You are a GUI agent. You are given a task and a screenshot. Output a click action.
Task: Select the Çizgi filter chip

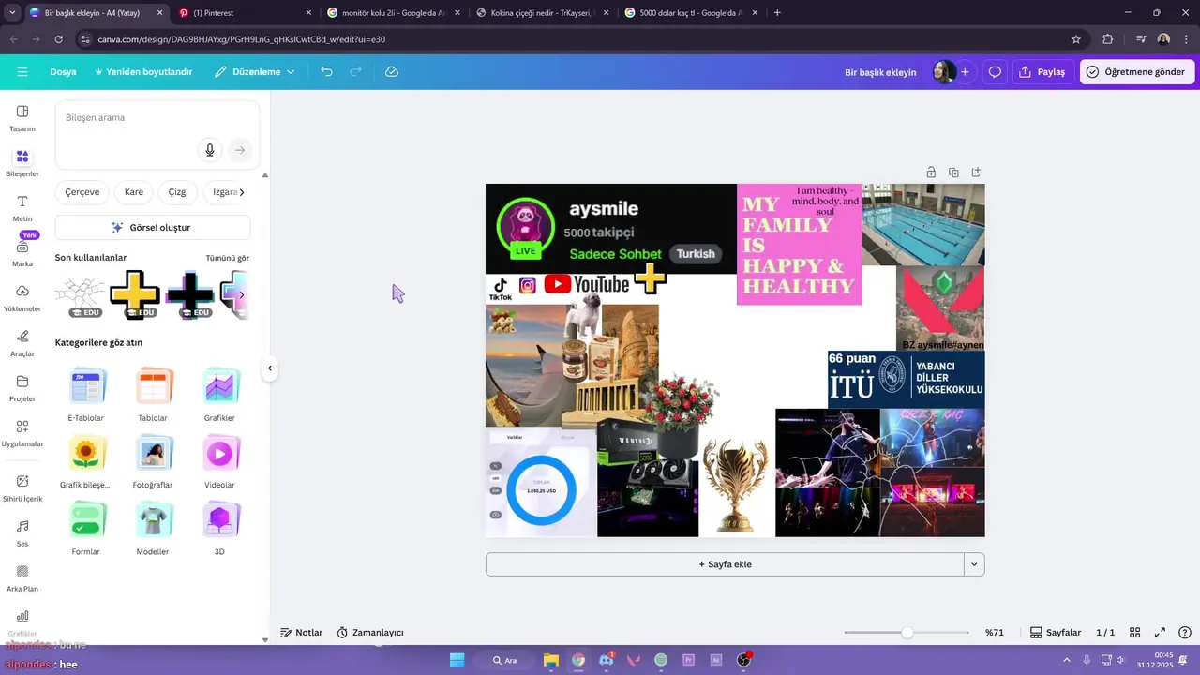(x=178, y=192)
